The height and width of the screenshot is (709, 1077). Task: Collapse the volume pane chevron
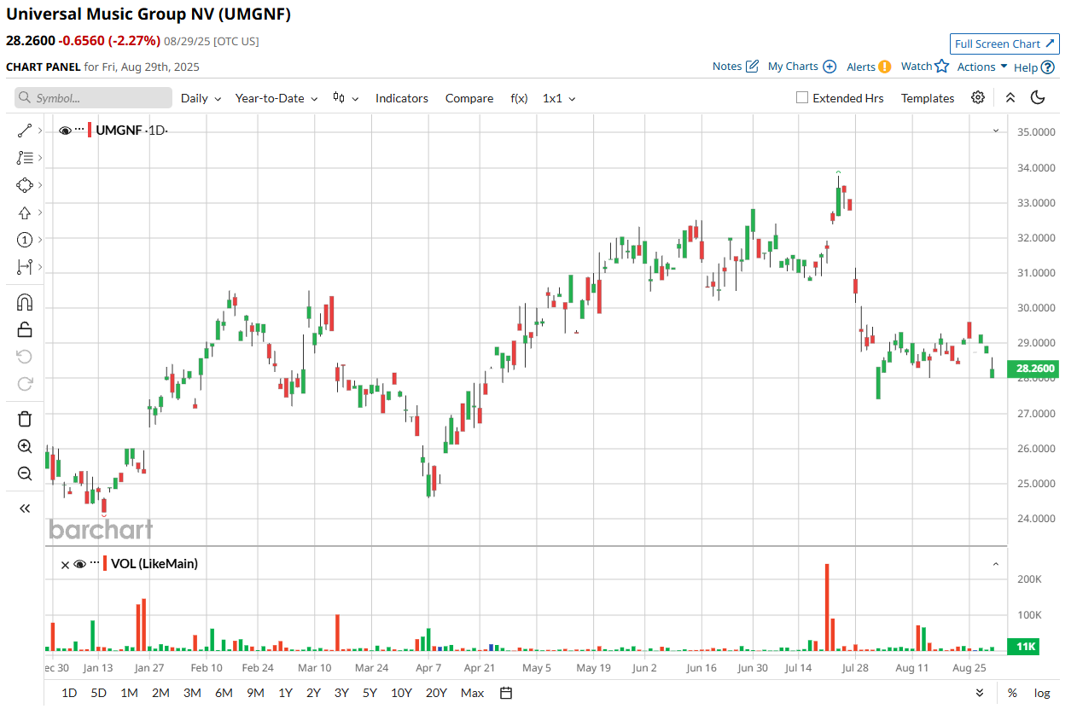pos(995,564)
